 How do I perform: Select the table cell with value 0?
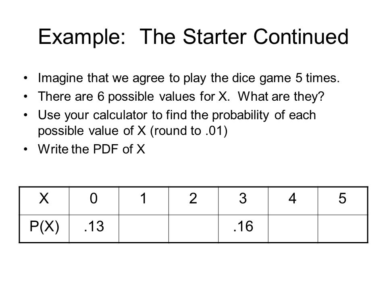point(94,201)
